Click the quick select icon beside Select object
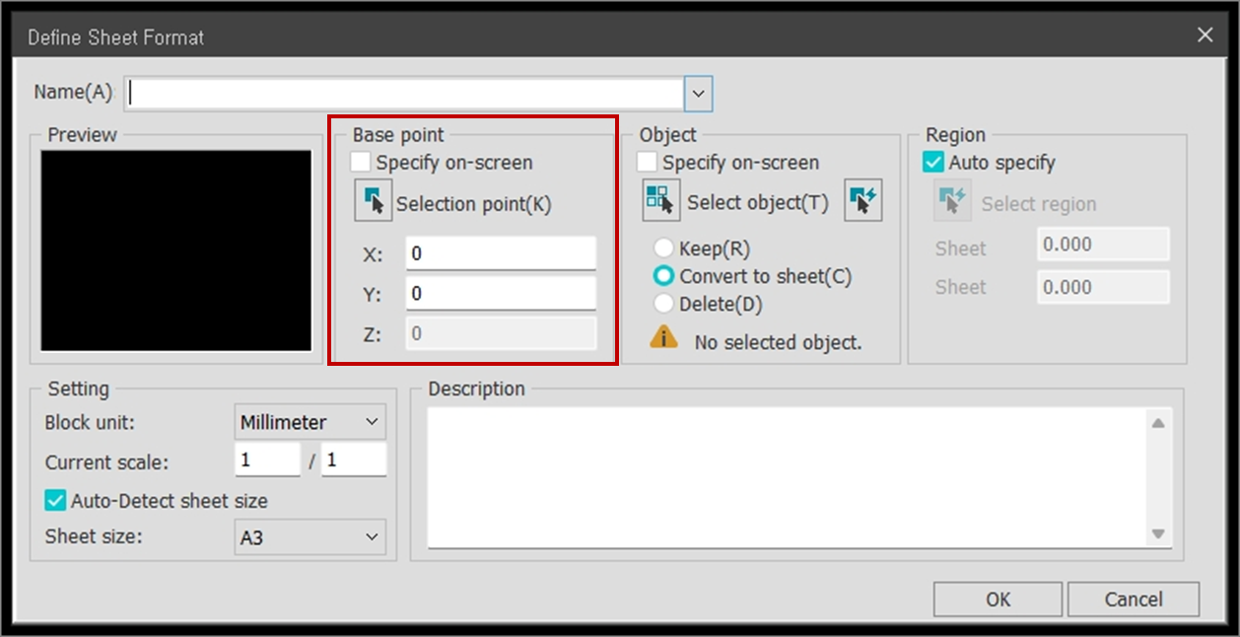The image size is (1240, 637). click(862, 200)
